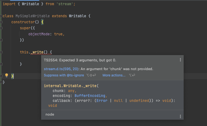Open the kebab menu in the node footer row
Screen dimensions: 207x126
(180, 116)
